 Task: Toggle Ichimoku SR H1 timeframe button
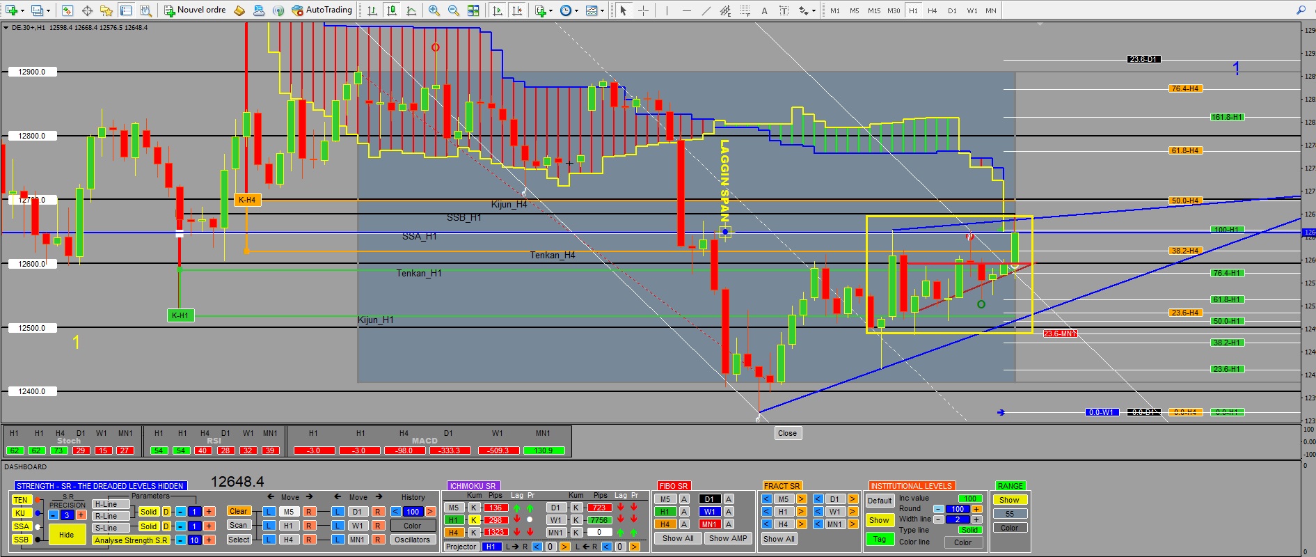(454, 520)
